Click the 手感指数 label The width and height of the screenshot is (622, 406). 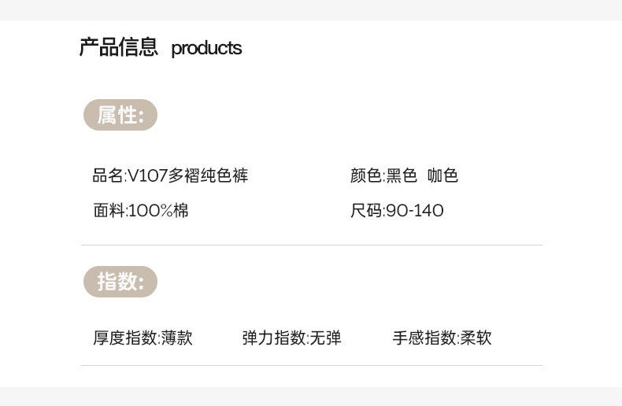425,338
